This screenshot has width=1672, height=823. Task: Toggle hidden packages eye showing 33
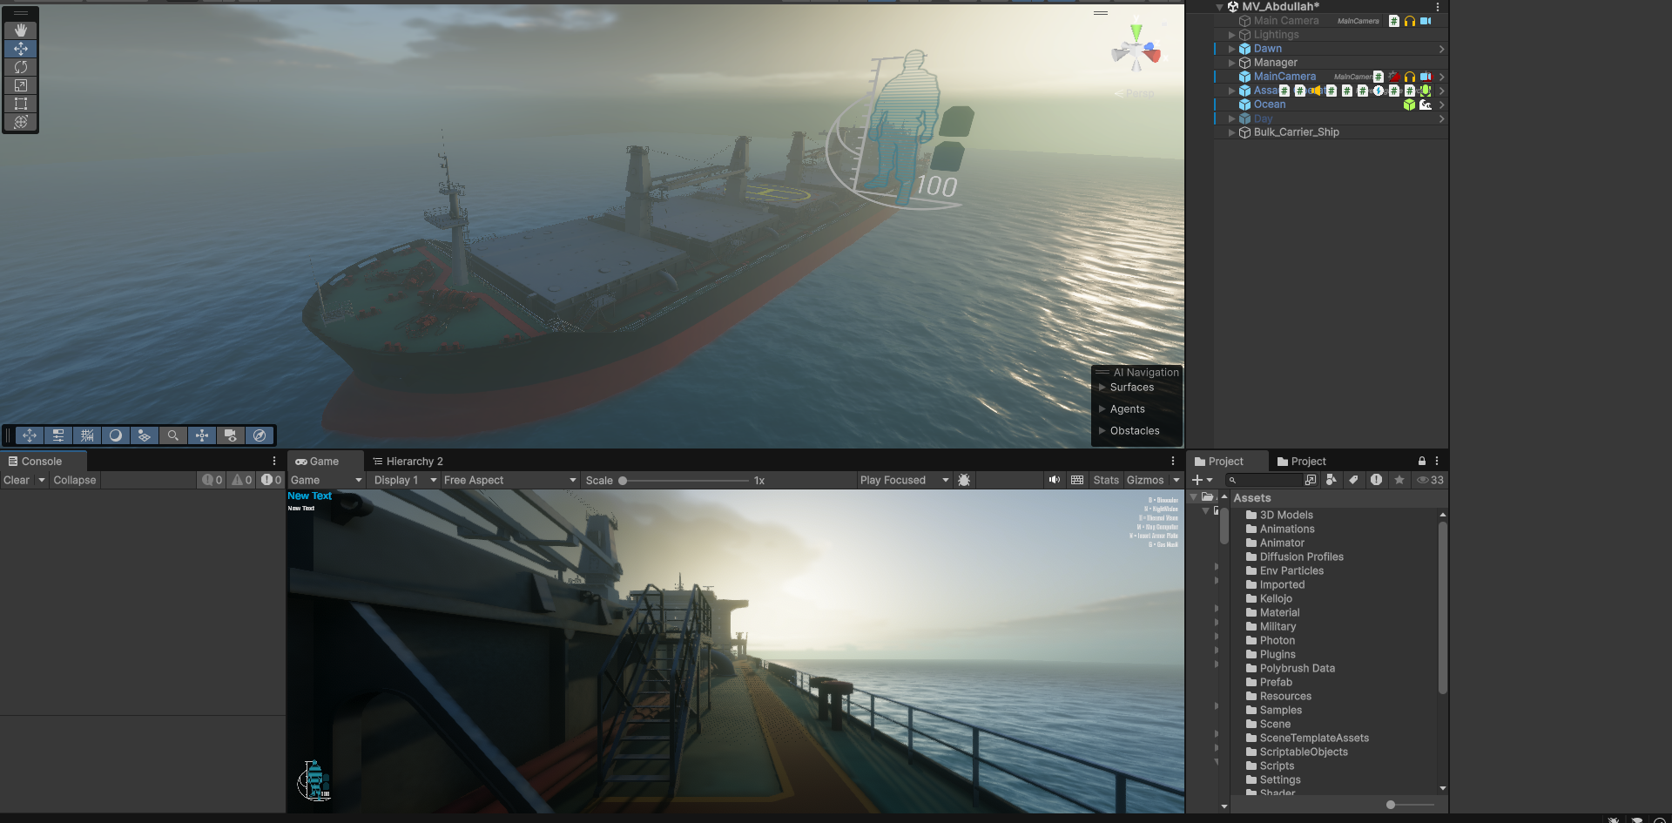[1430, 480]
